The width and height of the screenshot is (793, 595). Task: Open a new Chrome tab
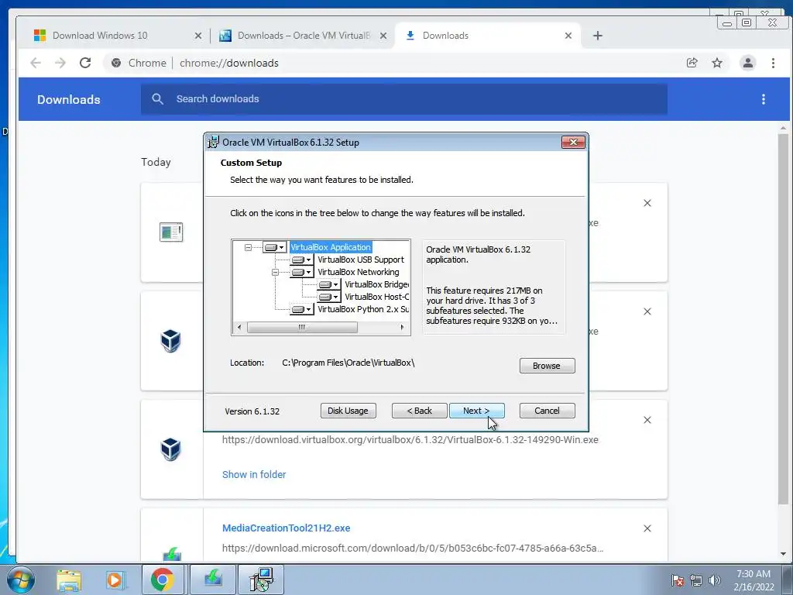pyautogui.click(x=598, y=36)
